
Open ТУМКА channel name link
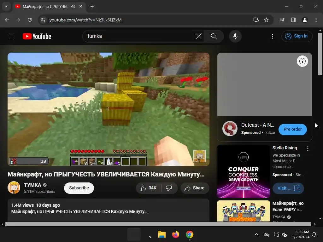[32, 185]
